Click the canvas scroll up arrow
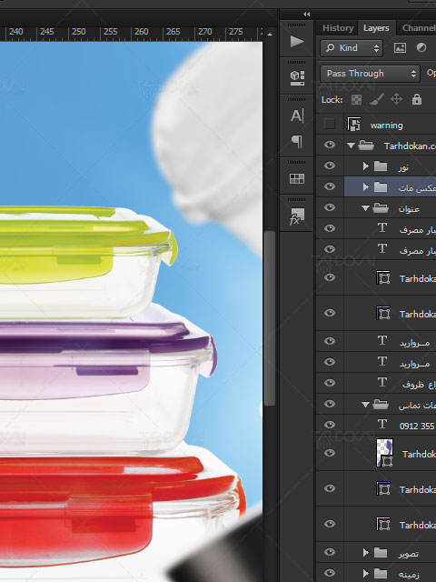 point(270,35)
